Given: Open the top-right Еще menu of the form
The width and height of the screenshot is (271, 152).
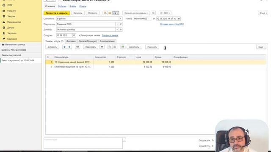Looking at the screenshot, I should (263, 13).
